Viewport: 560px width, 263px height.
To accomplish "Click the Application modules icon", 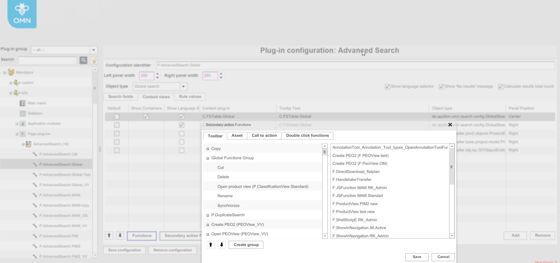I will [22, 123].
